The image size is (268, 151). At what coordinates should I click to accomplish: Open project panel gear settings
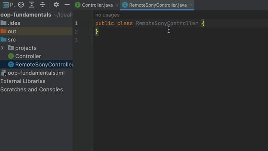point(56,5)
